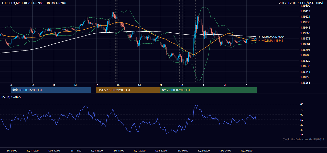Screen dimensions: 327x153
Task: Open the HistData.com data source credit
Action: (303, 139)
